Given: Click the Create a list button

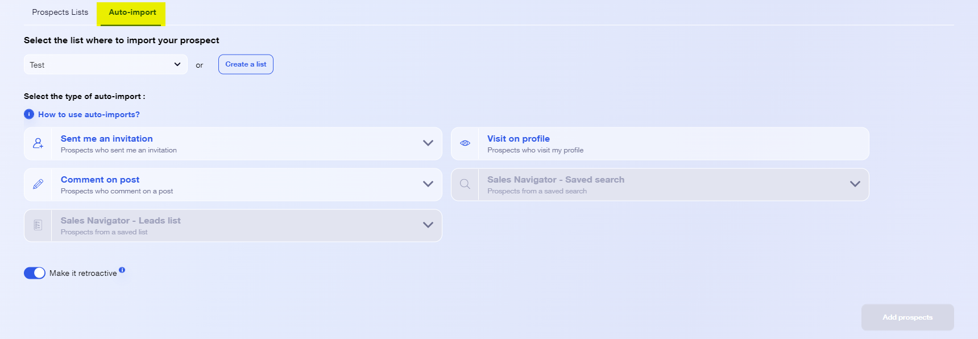Looking at the screenshot, I should tap(246, 64).
